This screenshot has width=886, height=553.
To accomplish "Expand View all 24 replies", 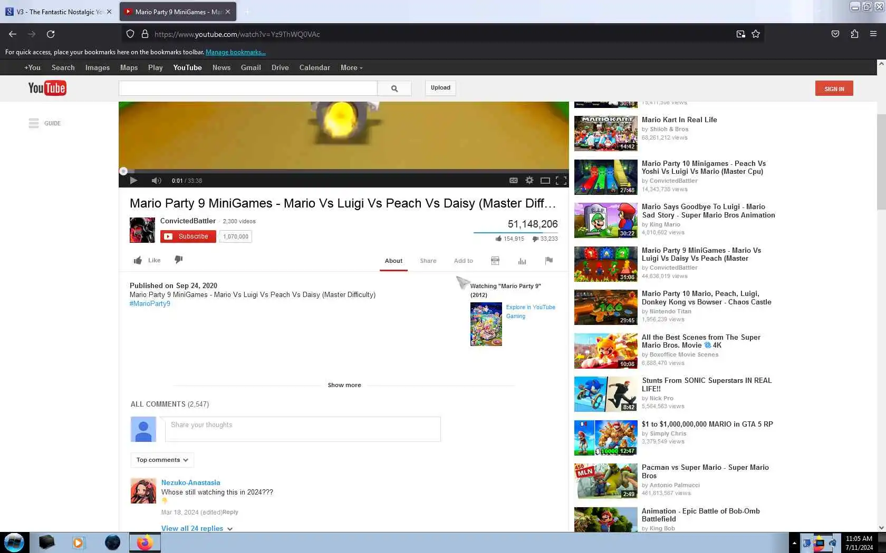I will coord(197,528).
